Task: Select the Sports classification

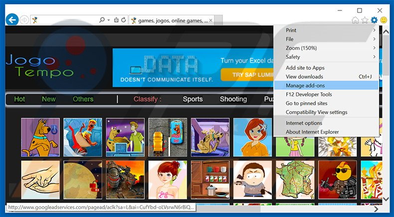Action: [x=193, y=99]
